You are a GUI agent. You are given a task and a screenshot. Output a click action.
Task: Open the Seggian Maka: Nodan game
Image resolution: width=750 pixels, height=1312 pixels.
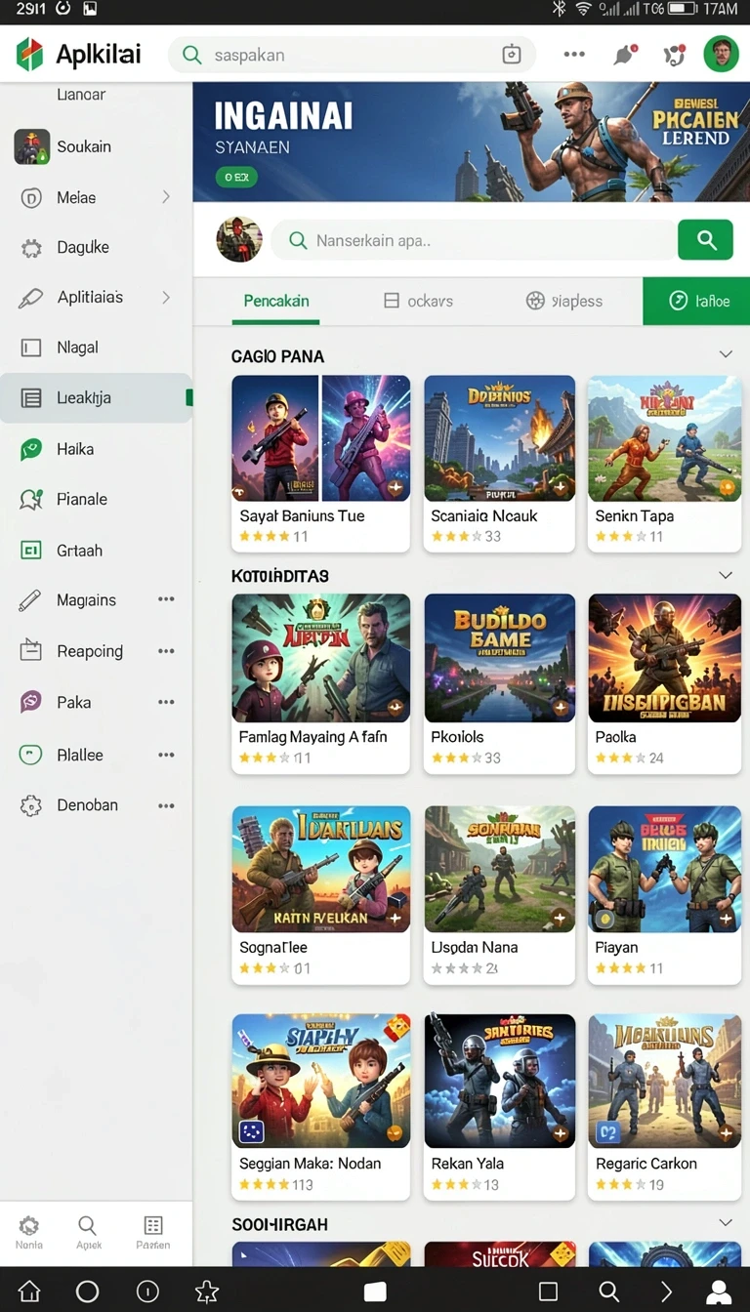(320, 1107)
